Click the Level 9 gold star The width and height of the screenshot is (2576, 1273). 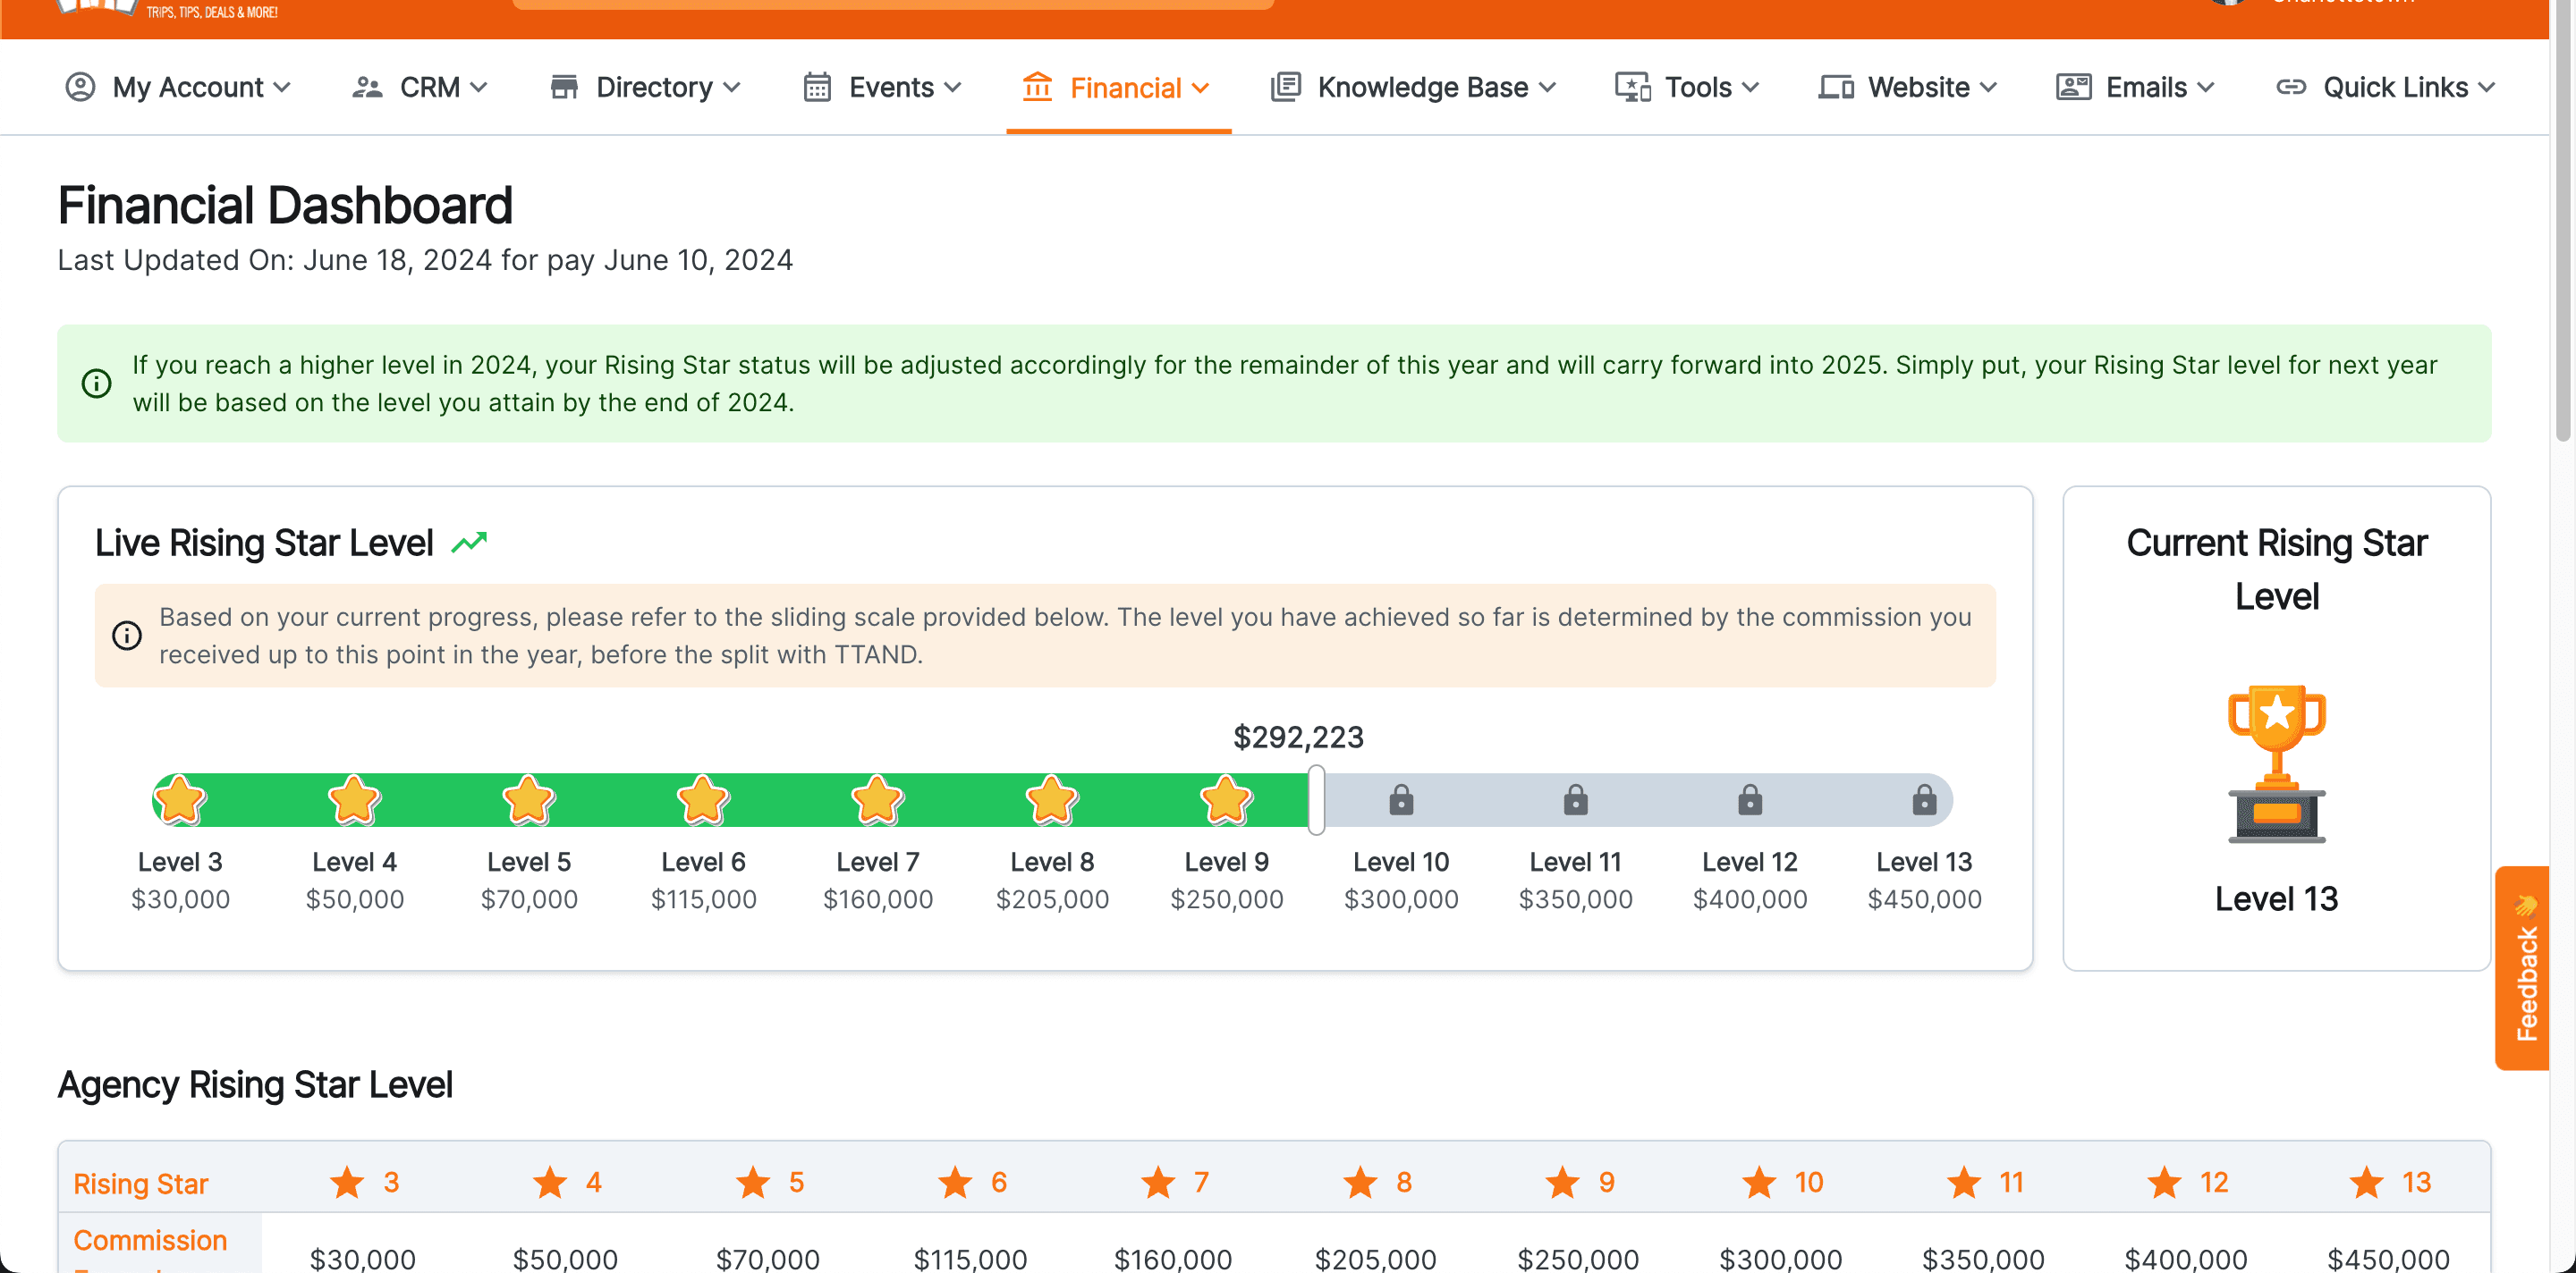1226,799
